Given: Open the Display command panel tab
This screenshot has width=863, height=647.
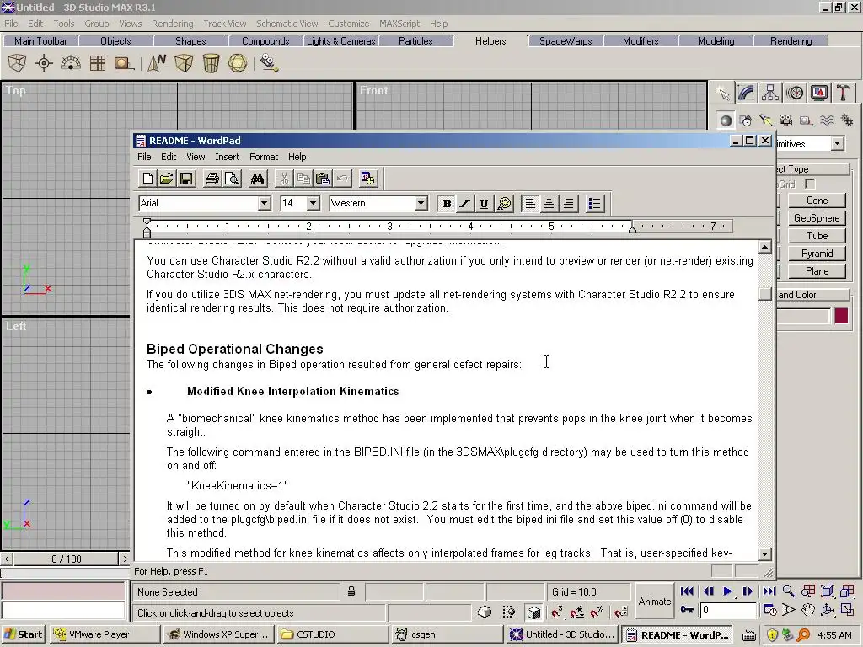Looking at the screenshot, I should click(x=819, y=93).
